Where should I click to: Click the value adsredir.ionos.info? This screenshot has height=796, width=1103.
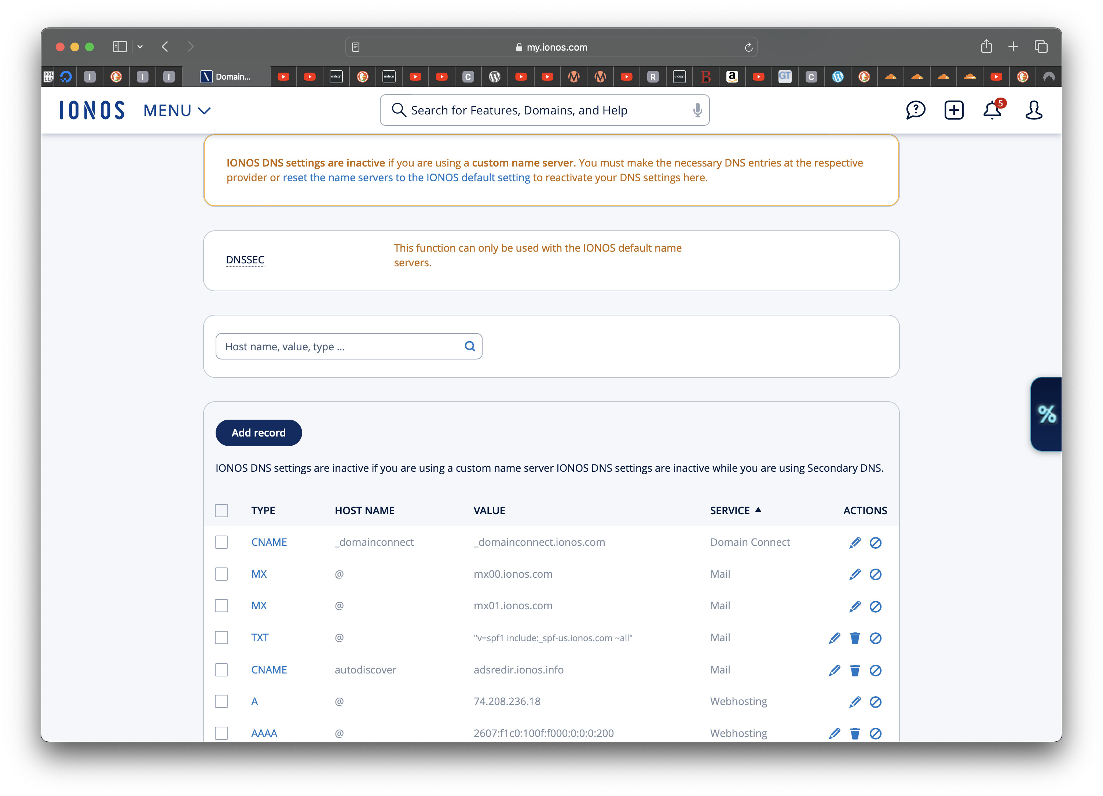point(518,669)
